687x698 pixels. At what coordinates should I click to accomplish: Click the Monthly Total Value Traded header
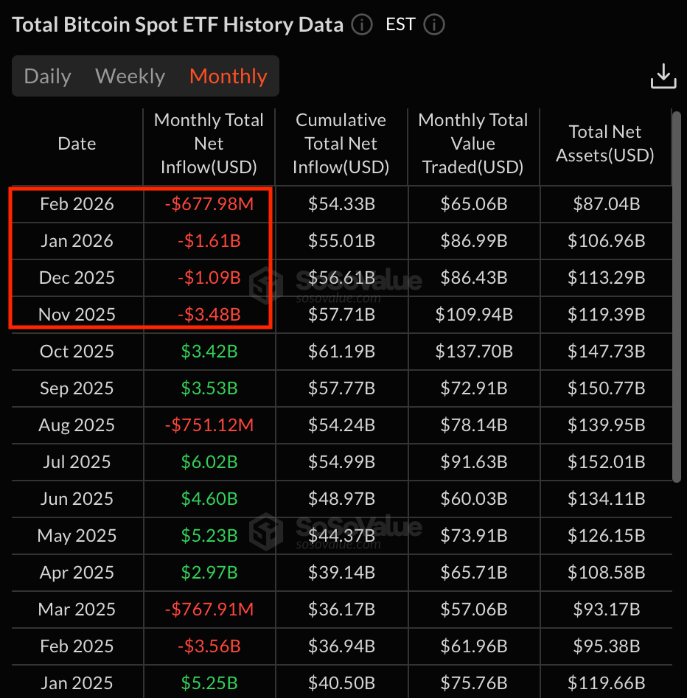[x=472, y=144]
